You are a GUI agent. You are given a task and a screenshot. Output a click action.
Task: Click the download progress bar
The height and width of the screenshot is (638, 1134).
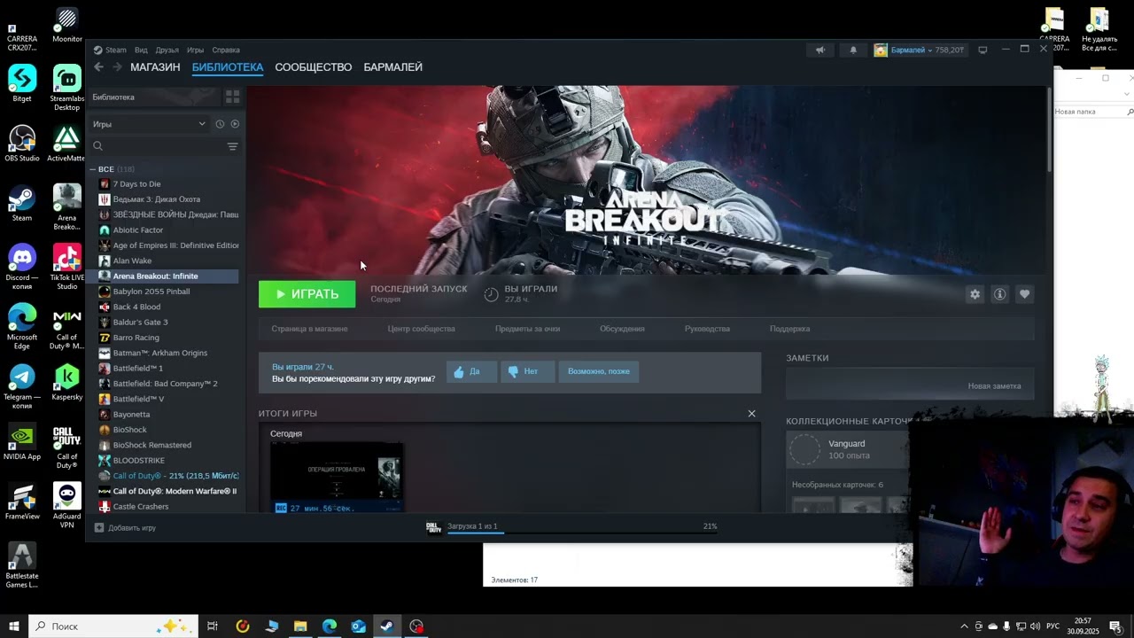coord(582,533)
